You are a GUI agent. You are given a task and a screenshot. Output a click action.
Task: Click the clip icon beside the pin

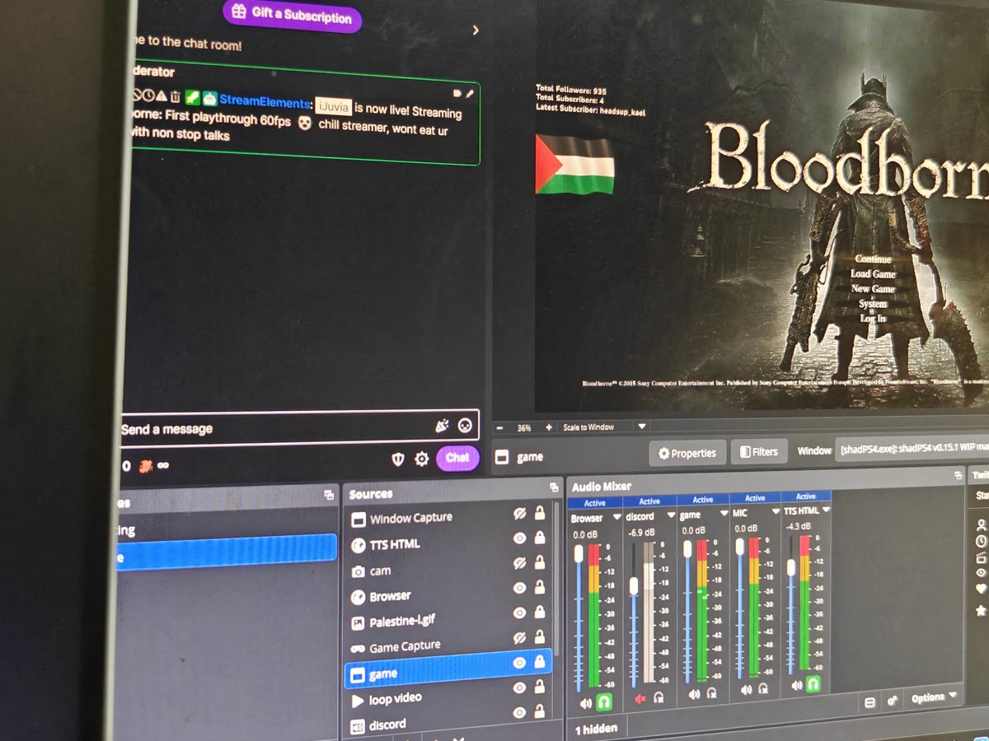(457, 94)
